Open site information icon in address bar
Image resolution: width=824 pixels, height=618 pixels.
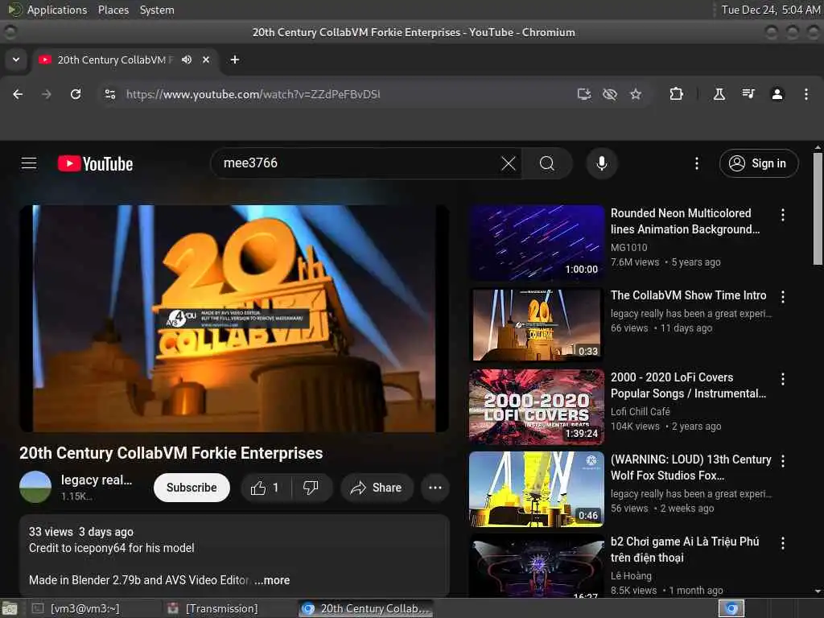pyautogui.click(x=109, y=94)
